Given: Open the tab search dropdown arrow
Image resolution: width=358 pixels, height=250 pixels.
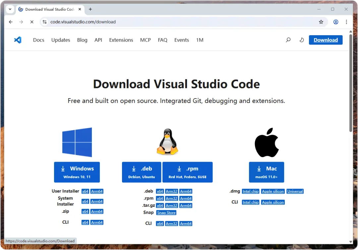Looking at the screenshot, I should (10, 9).
